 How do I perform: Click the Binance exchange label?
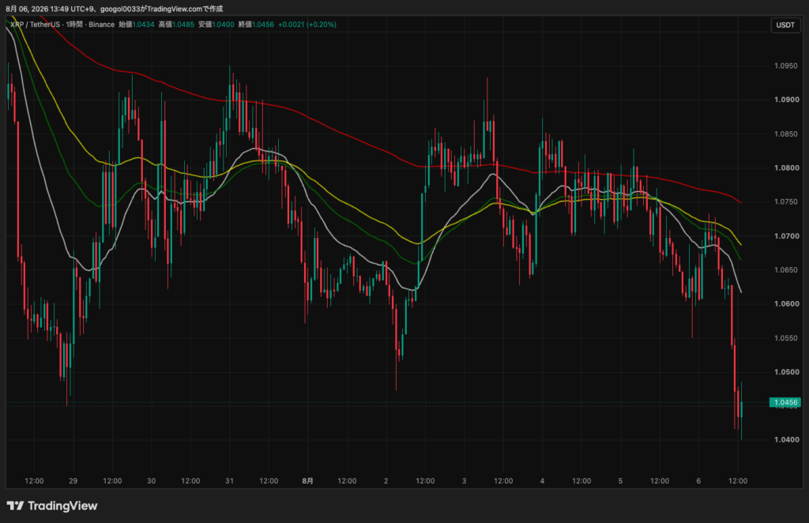coord(101,24)
